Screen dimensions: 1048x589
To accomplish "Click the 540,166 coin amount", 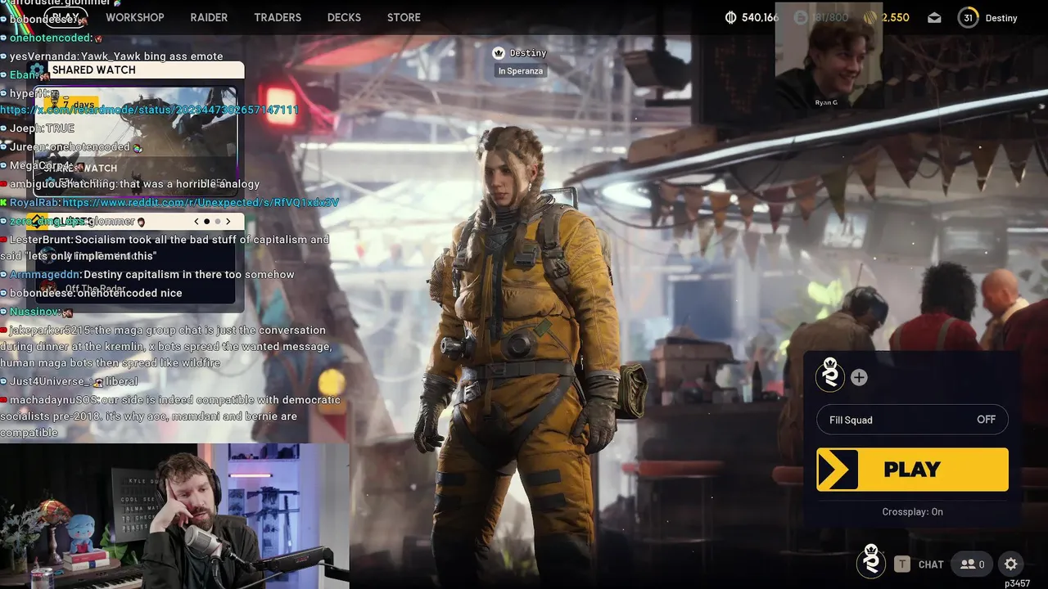I will click(760, 17).
